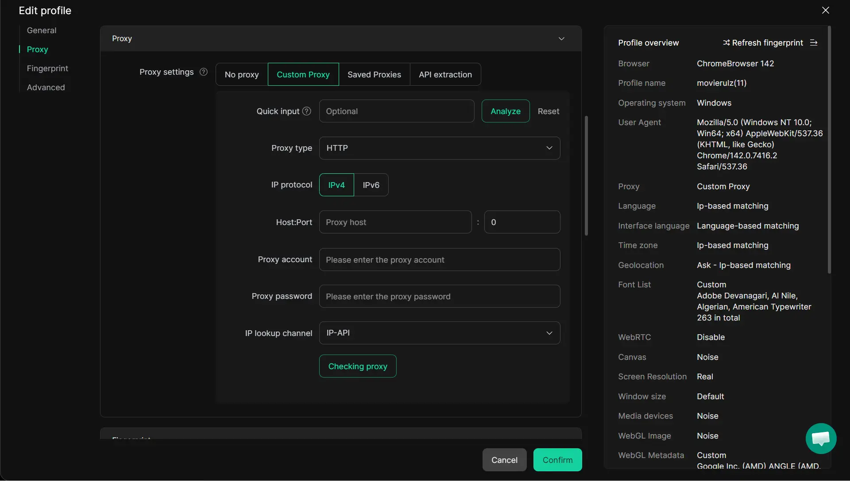Switch to the API extraction tab

[x=445, y=74]
